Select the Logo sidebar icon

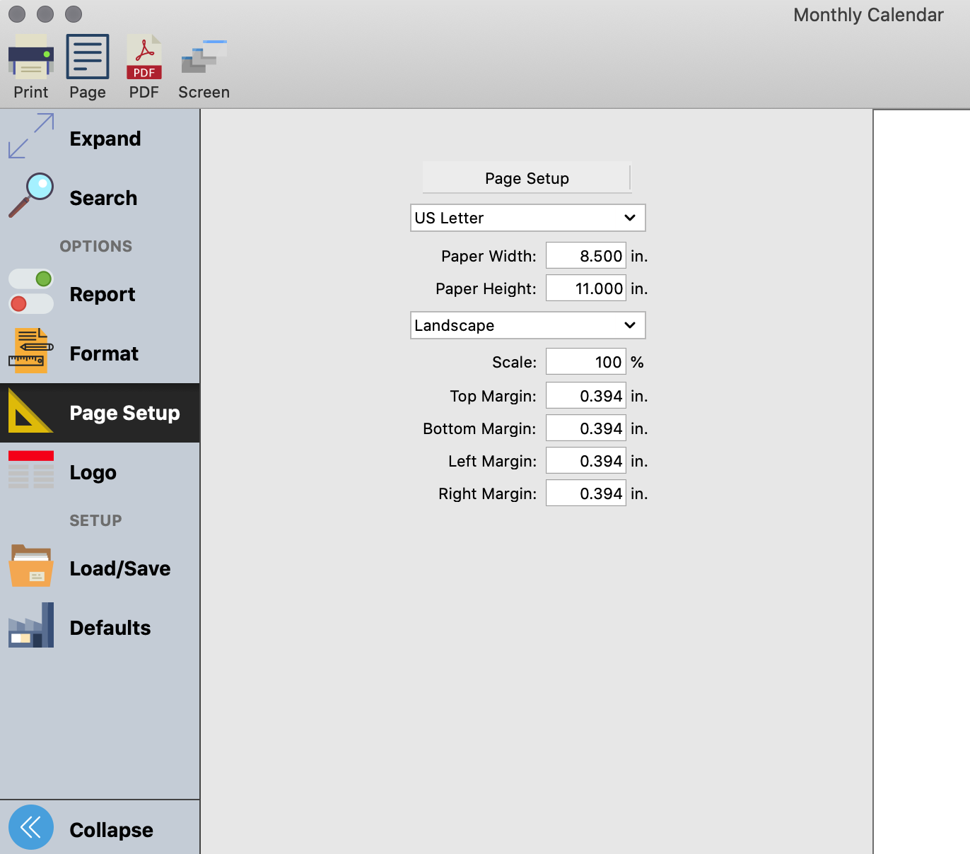coord(31,470)
